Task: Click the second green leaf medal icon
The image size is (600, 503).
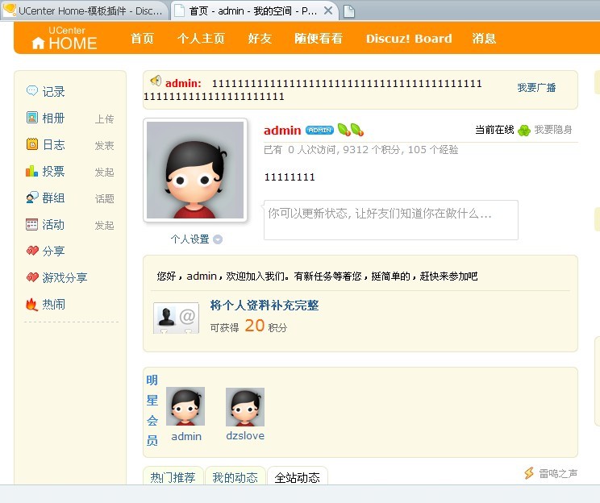Action: click(x=357, y=130)
